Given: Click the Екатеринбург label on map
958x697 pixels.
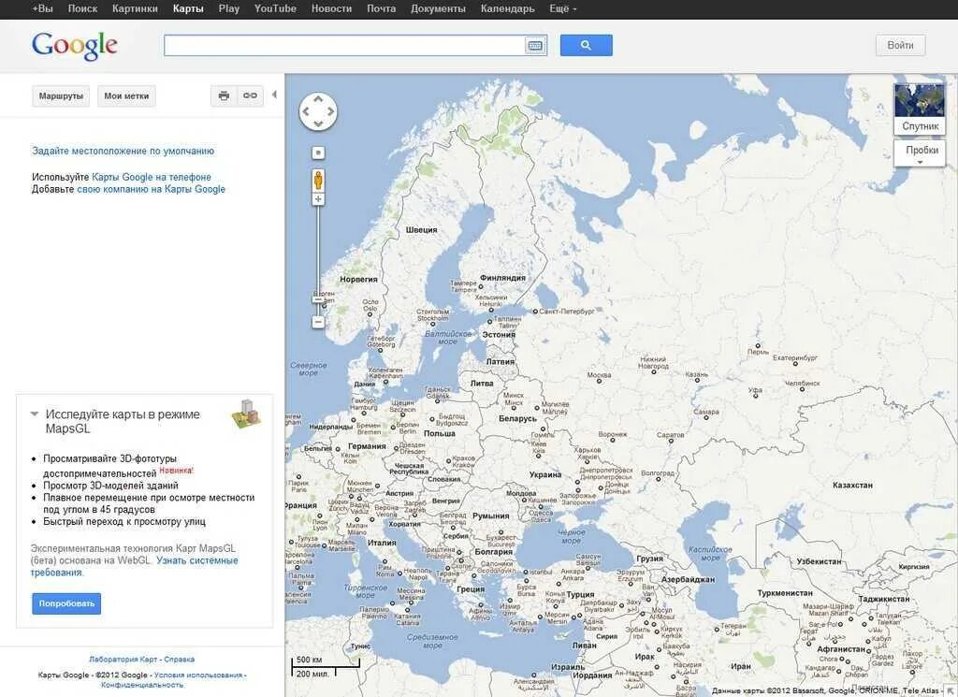Looking at the screenshot, I should click(795, 358).
